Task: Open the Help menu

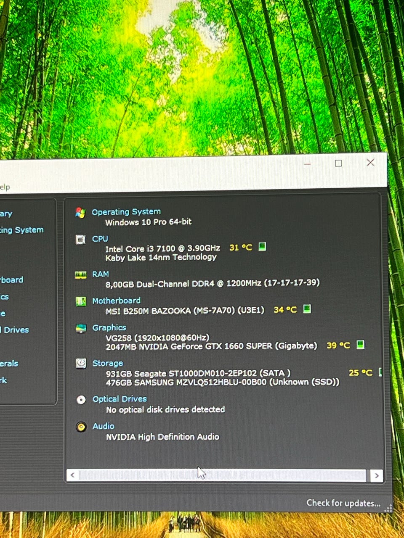Action: [4, 187]
